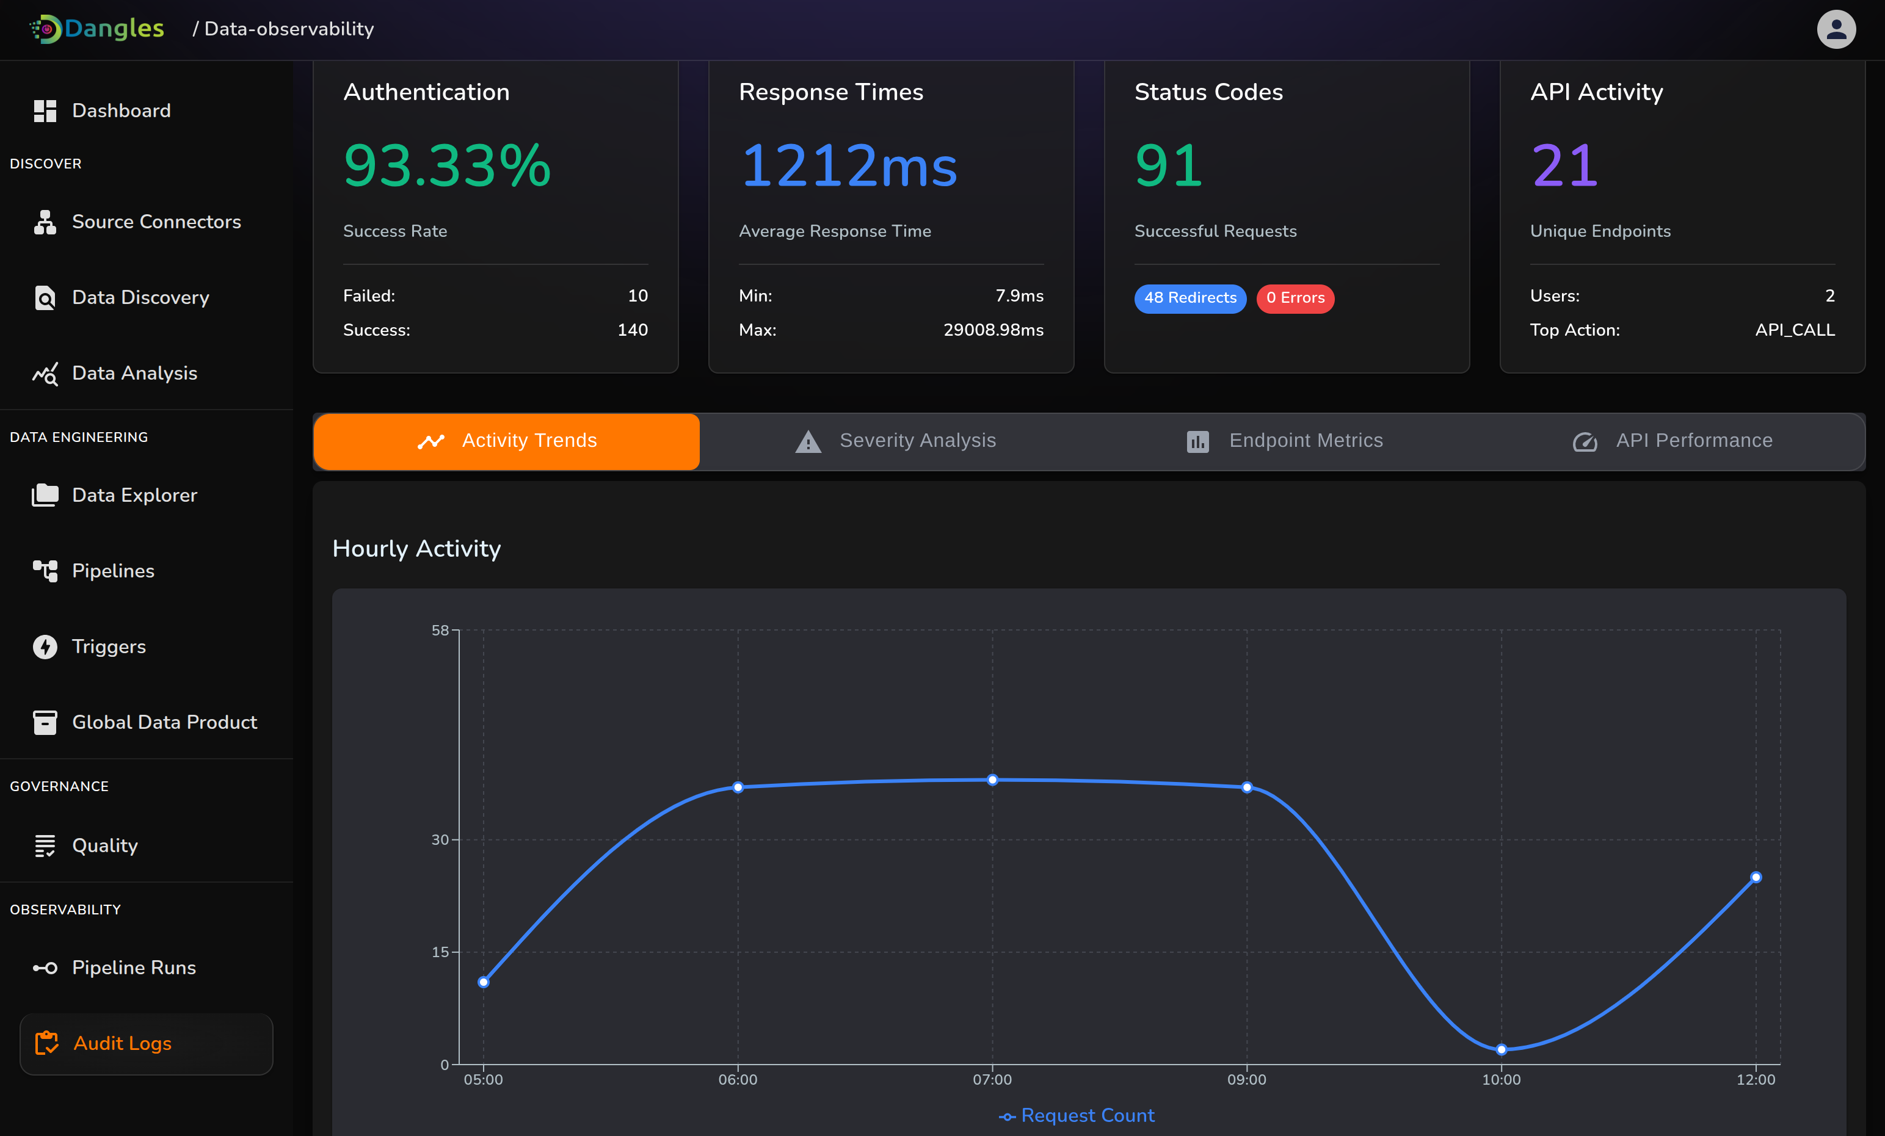This screenshot has width=1885, height=1136.
Task: Open Triggers lightning bolt icon
Action: [45, 646]
